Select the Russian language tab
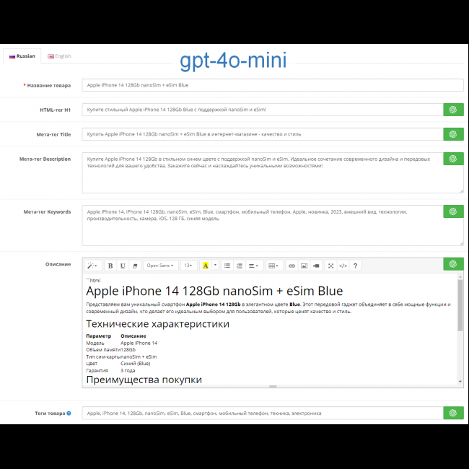The width and height of the screenshot is (469, 469). 22,56
